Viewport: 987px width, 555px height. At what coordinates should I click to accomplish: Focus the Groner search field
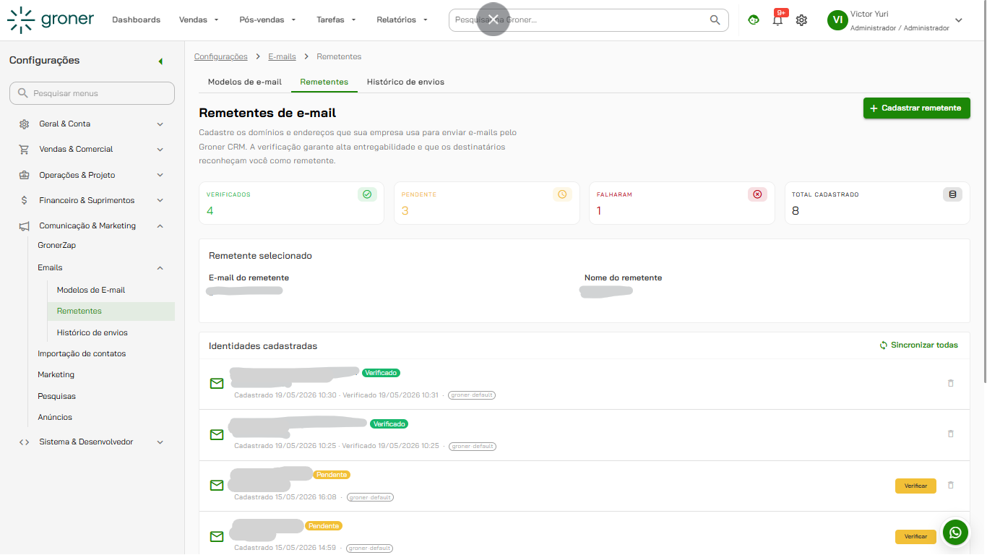click(x=589, y=20)
